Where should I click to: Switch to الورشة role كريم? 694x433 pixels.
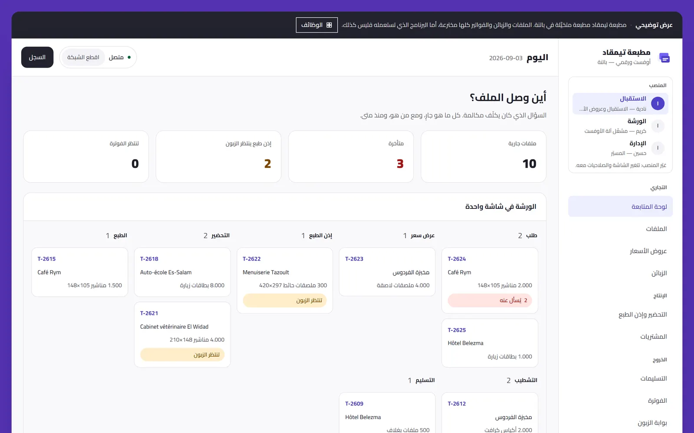(x=620, y=126)
